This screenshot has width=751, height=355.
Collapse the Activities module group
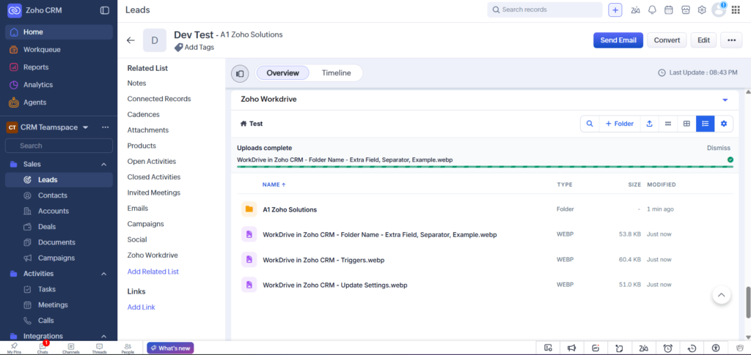point(103,274)
